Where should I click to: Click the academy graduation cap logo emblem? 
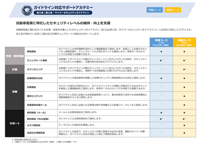(x=27, y=11)
